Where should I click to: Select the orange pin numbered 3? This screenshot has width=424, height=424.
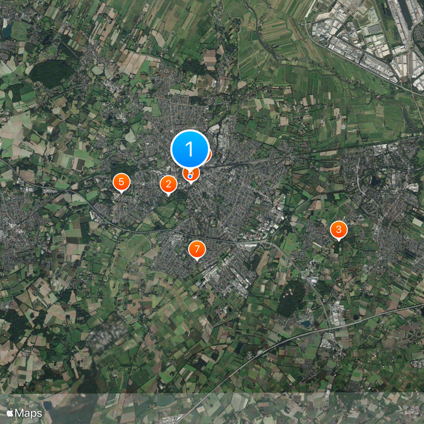coord(339,229)
